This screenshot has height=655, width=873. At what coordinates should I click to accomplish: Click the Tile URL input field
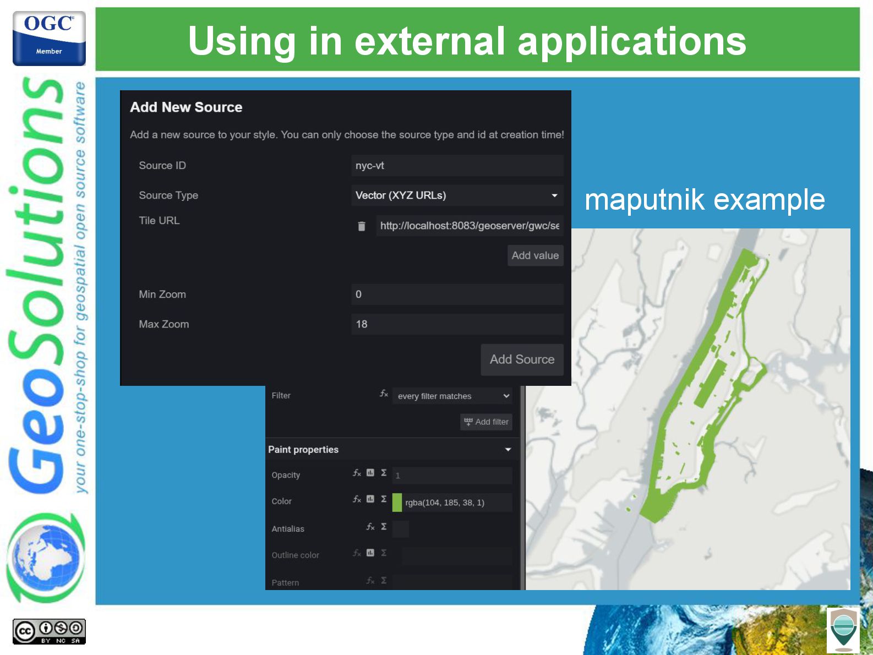click(x=470, y=226)
